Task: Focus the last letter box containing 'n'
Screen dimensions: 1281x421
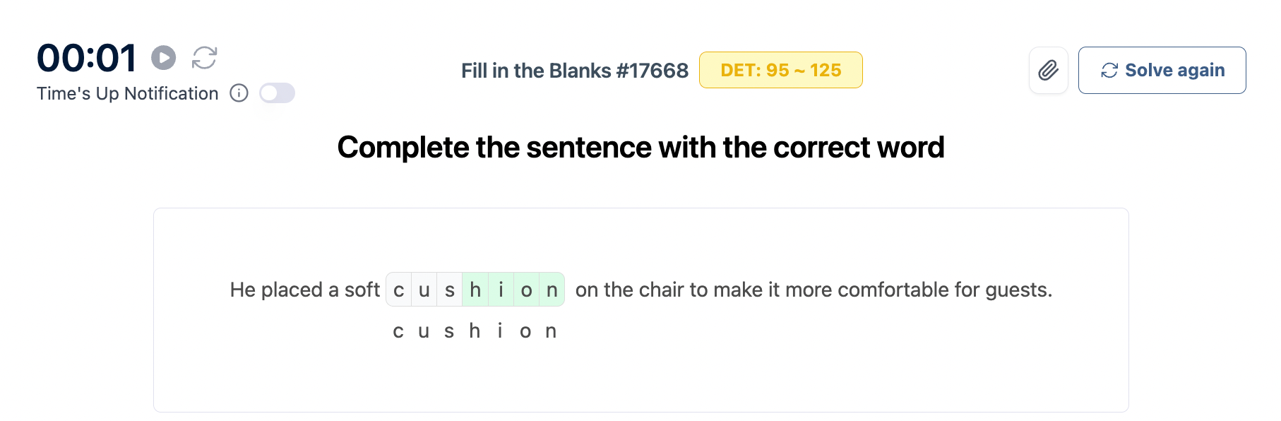Action: click(552, 290)
